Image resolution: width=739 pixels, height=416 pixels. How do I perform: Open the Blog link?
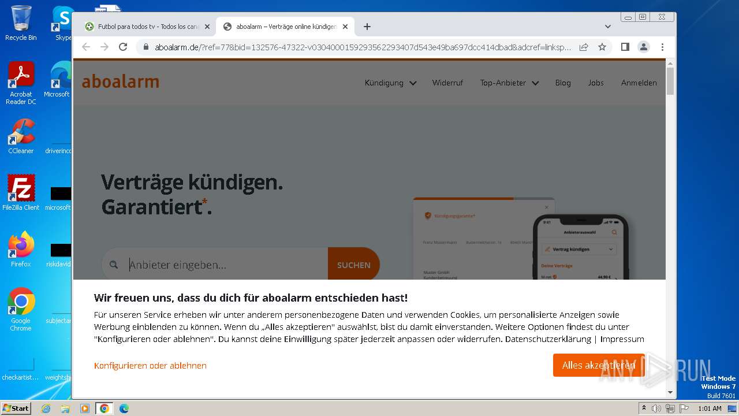pyautogui.click(x=563, y=83)
